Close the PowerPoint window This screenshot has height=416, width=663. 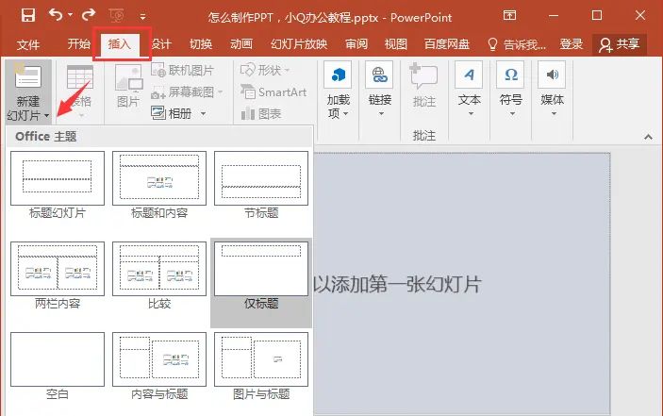[x=640, y=16]
